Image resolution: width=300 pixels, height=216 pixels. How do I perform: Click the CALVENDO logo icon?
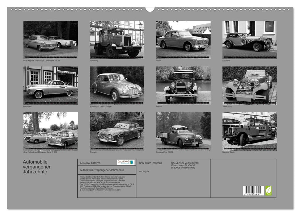coord(125,162)
